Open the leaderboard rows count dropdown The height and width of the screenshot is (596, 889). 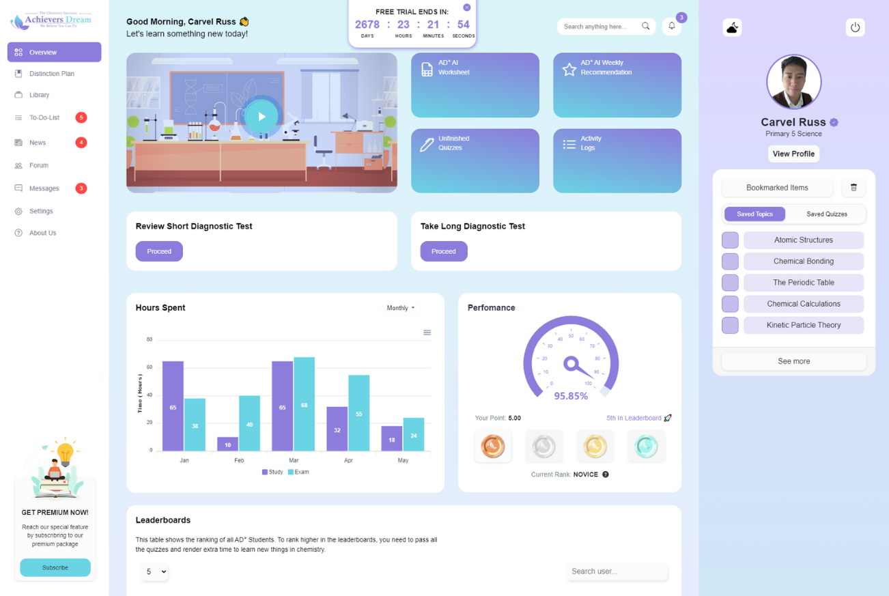pos(155,571)
